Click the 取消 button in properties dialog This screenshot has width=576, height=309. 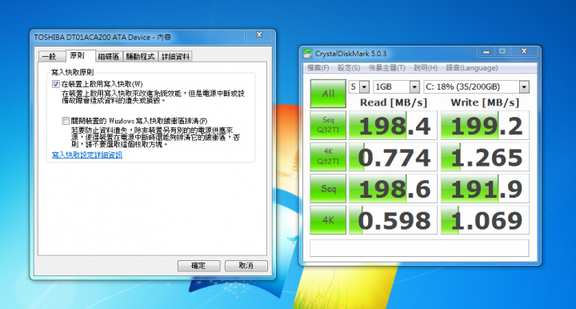pyautogui.click(x=246, y=266)
